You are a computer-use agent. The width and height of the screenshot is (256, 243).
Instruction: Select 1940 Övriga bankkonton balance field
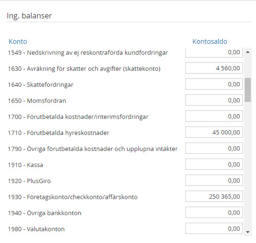click(214, 212)
